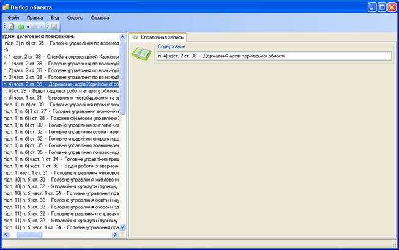The width and height of the screenshot is (399, 250).
Task: Click the grayed Forward arrow
Action: 34,28
